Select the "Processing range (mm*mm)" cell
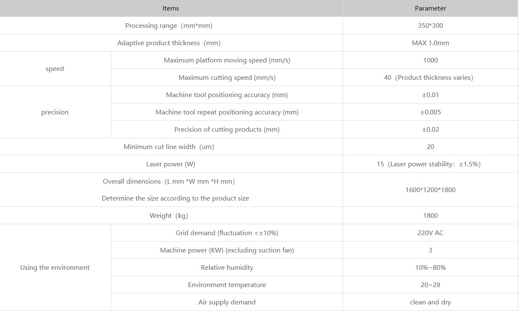Image resolution: width=519 pixels, height=312 pixels. click(x=169, y=26)
